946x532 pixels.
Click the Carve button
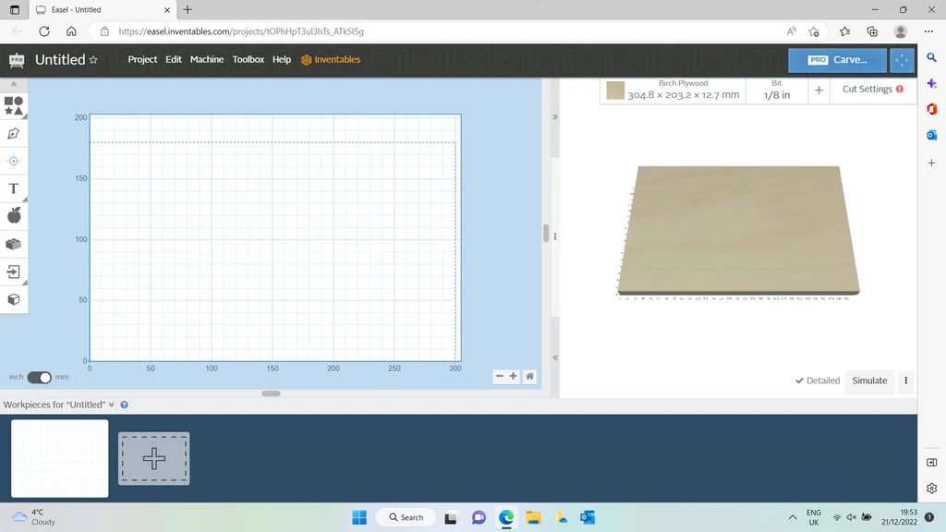point(837,59)
